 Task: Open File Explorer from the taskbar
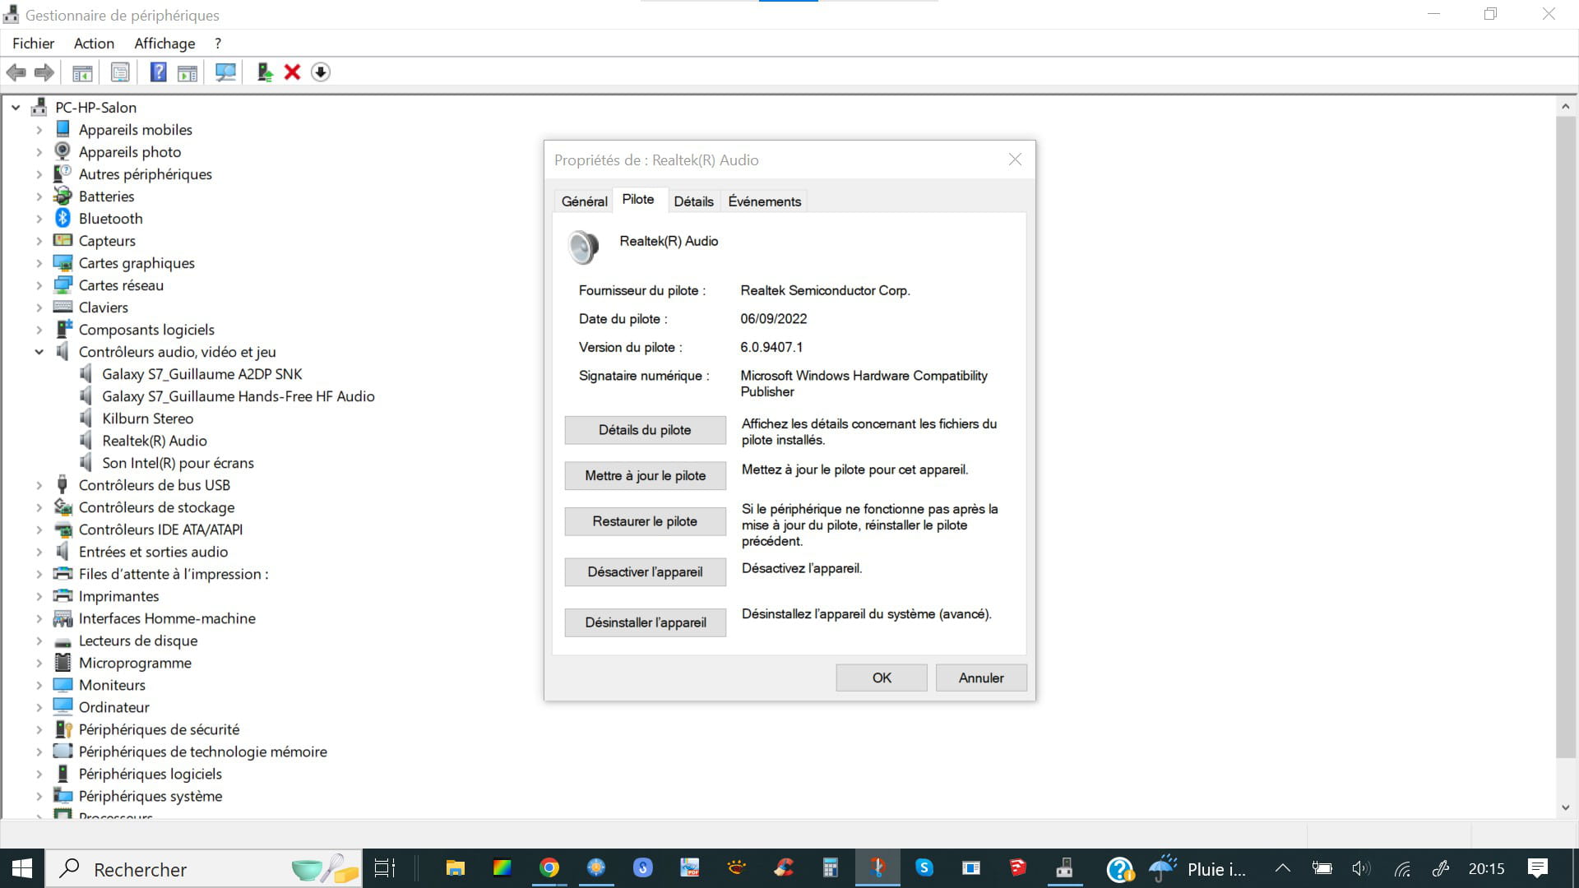pos(455,868)
